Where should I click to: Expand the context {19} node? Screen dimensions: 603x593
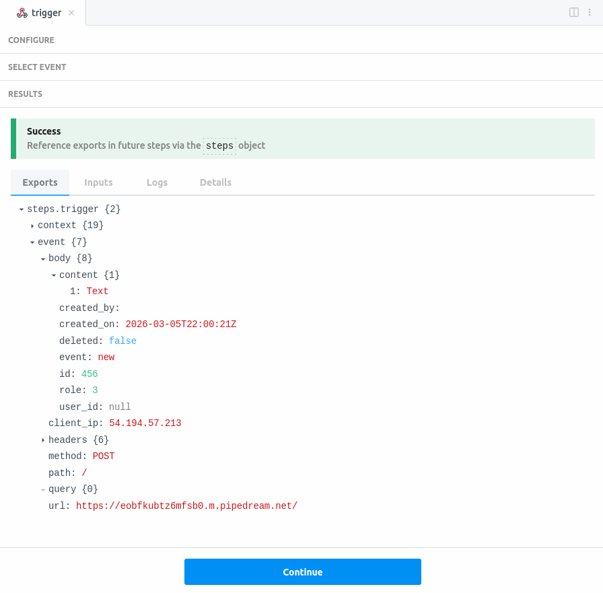tap(32, 225)
